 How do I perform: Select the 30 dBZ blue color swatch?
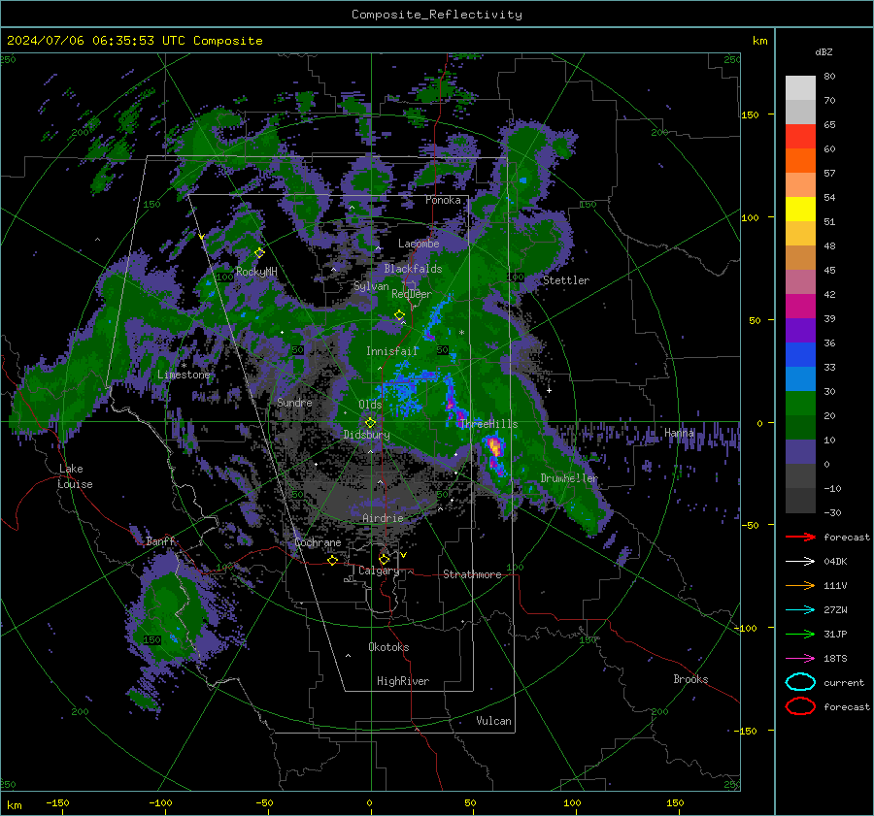click(800, 378)
